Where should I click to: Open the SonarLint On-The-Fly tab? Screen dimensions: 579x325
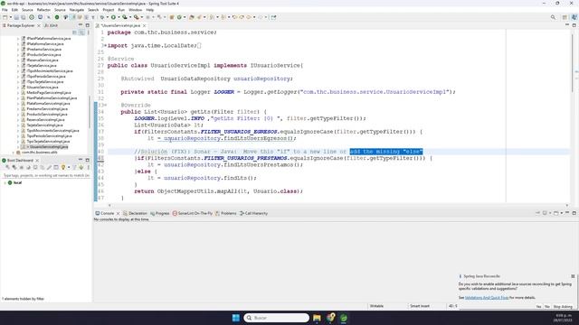click(193, 213)
